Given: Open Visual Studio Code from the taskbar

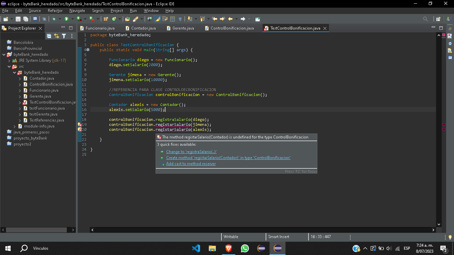Looking at the screenshot, I should [196, 248].
